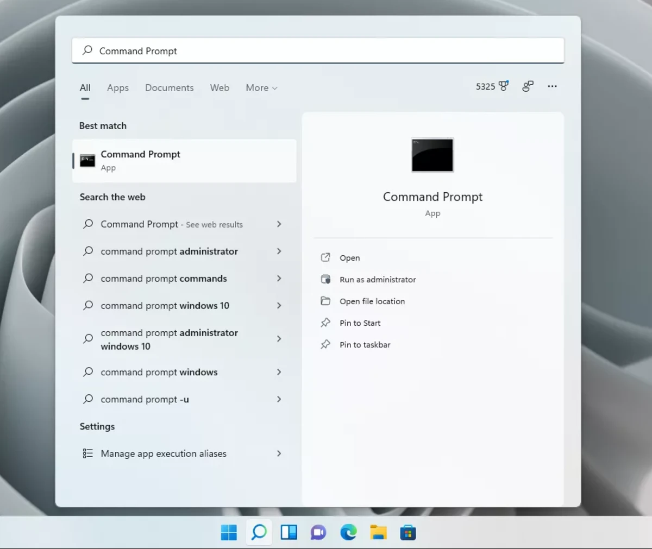The width and height of the screenshot is (652, 549).
Task: Click the Start button
Action: [x=229, y=532]
